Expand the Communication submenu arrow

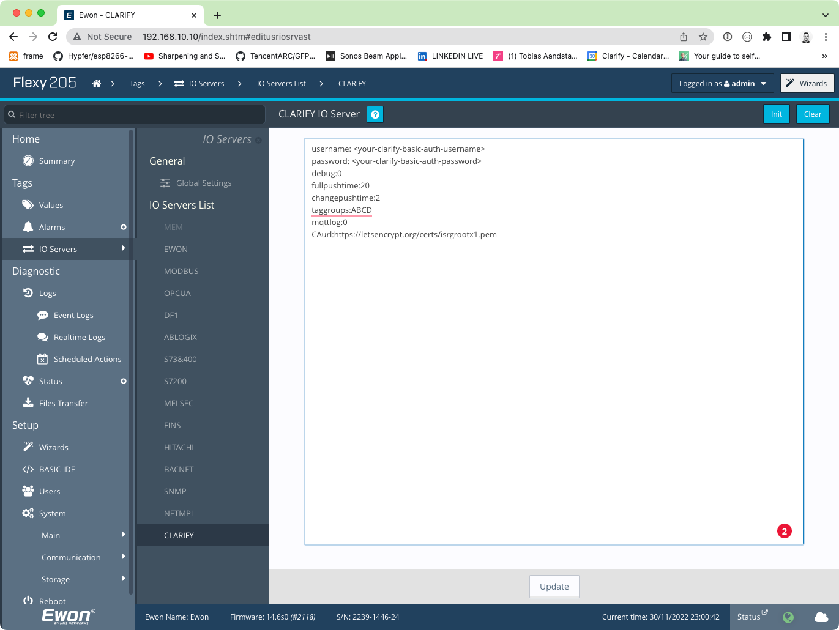(124, 556)
